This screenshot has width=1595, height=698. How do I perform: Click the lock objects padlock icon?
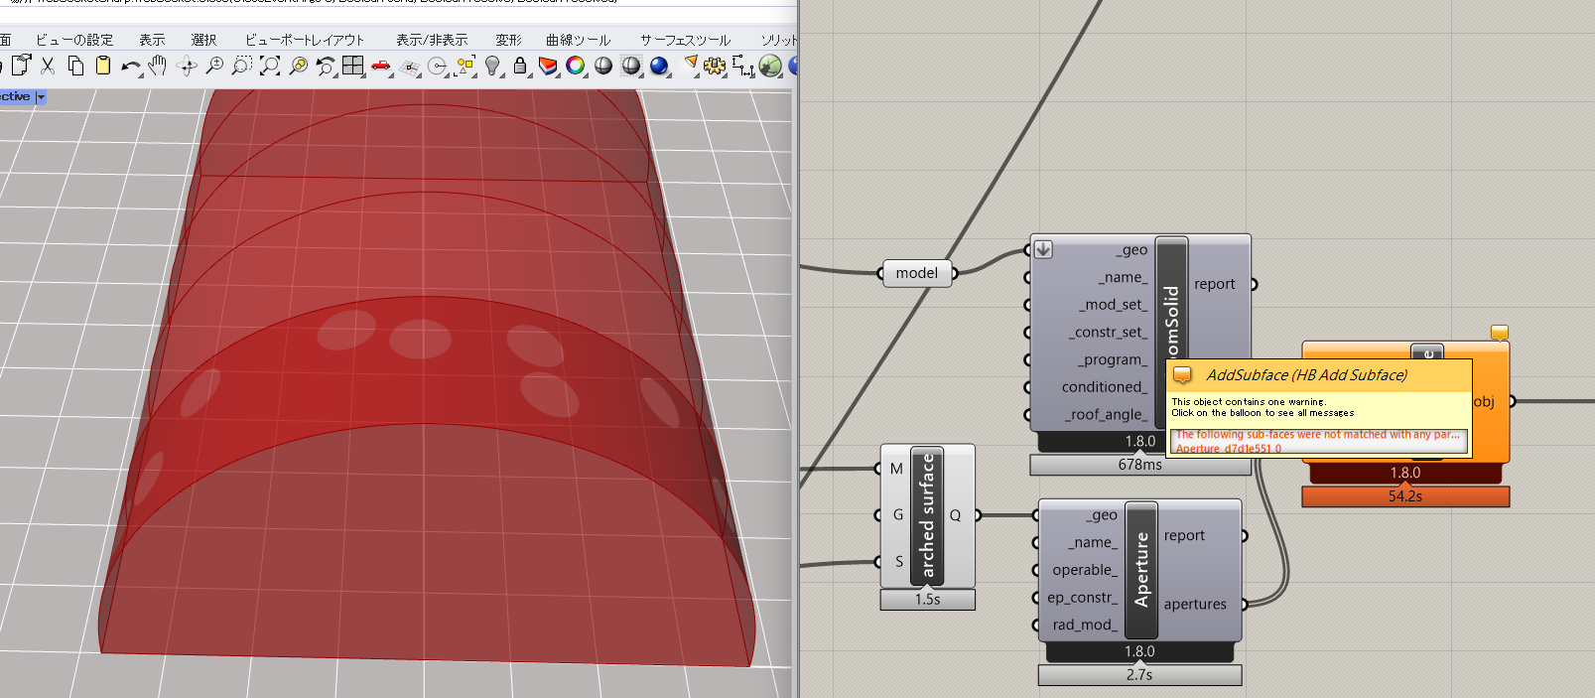point(520,67)
